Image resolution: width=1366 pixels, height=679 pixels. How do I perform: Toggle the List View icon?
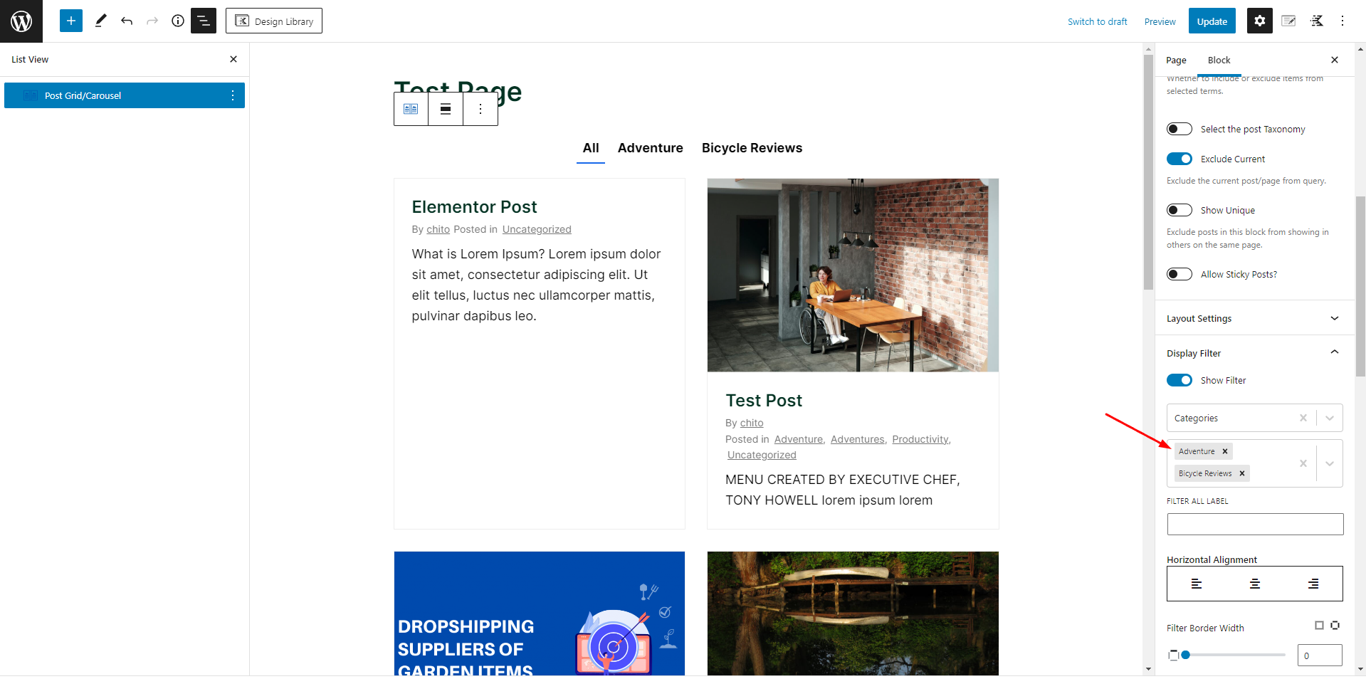(204, 21)
